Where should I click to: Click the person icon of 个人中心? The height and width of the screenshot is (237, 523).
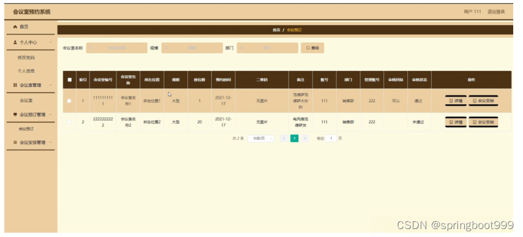15,42
